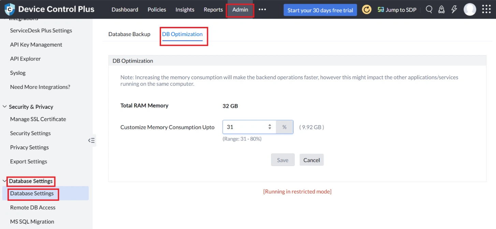Click the Save button
Image resolution: width=496 pixels, height=229 pixels.
(283, 160)
